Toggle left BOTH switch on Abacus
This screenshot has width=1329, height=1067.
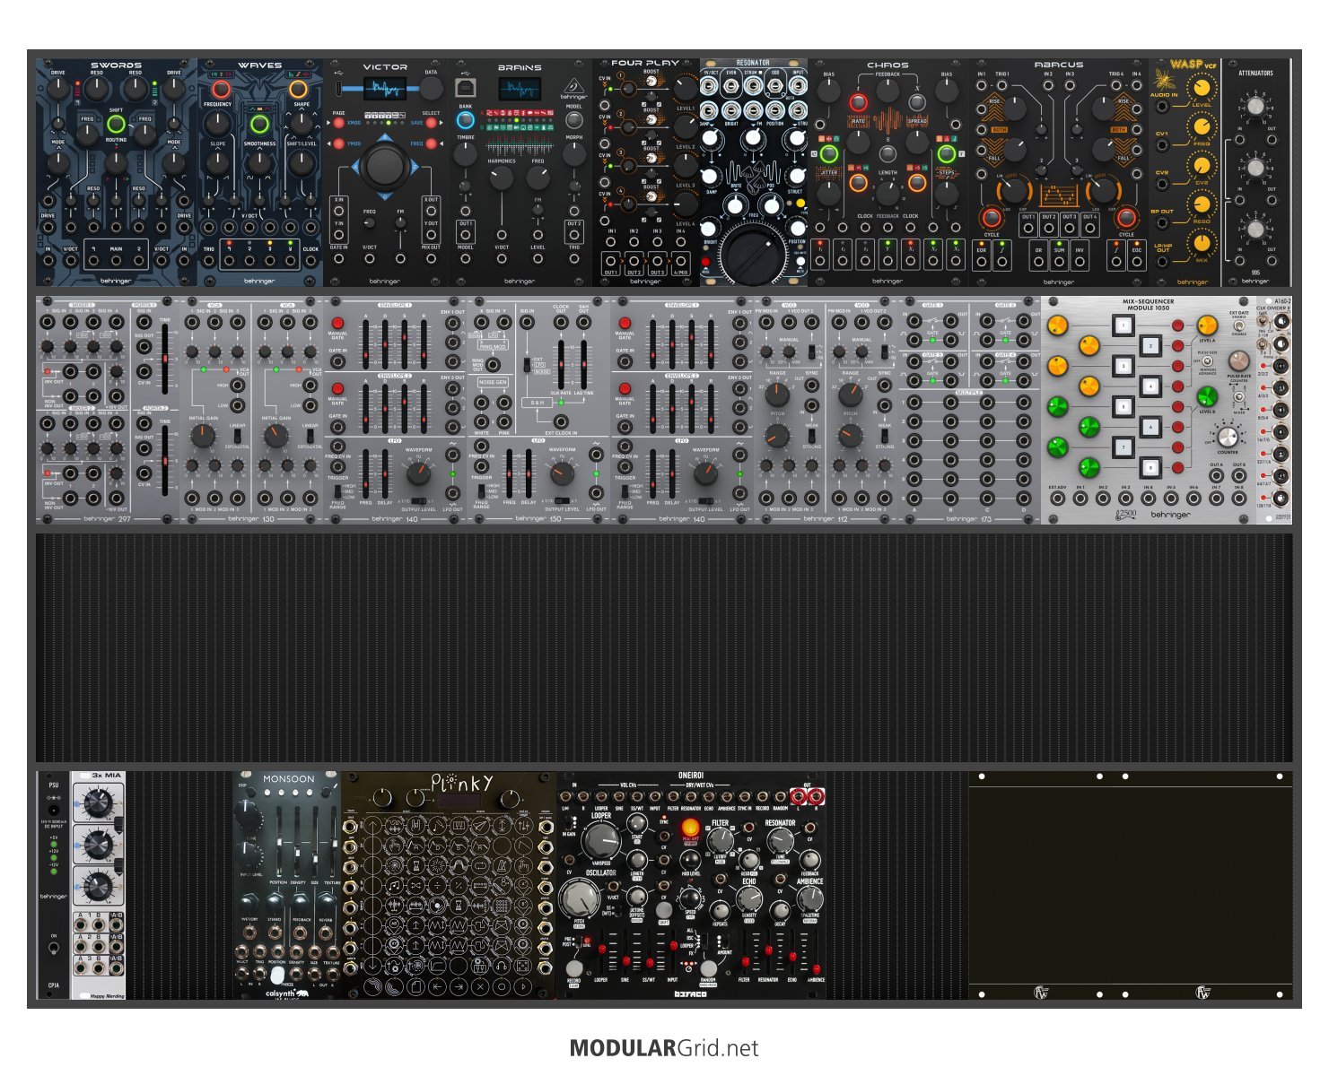(x=999, y=130)
